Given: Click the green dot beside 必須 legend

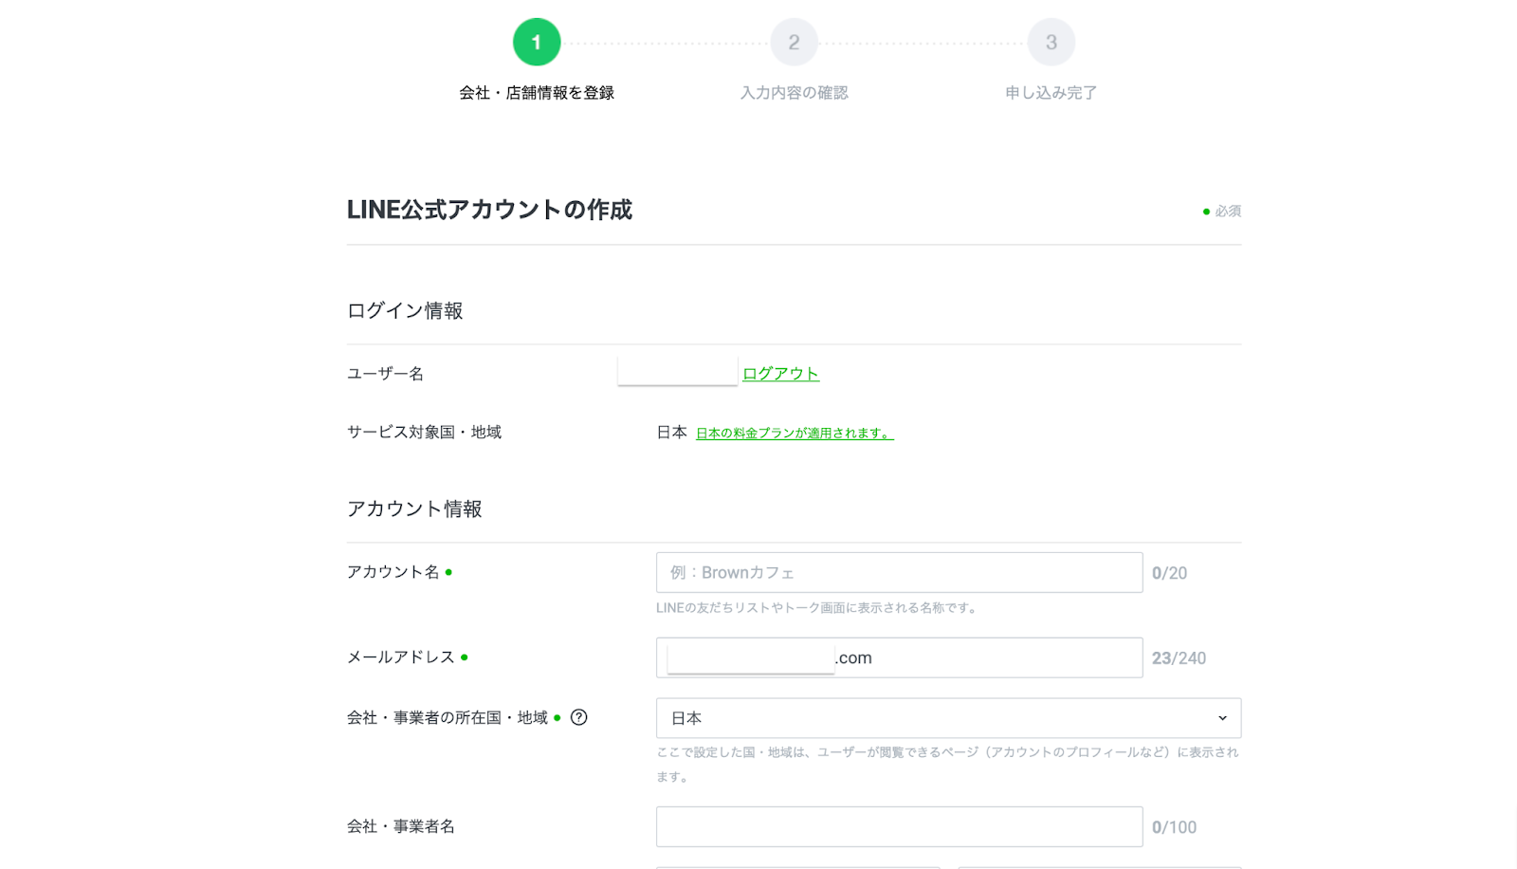Looking at the screenshot, I should tap(1206, 212).
